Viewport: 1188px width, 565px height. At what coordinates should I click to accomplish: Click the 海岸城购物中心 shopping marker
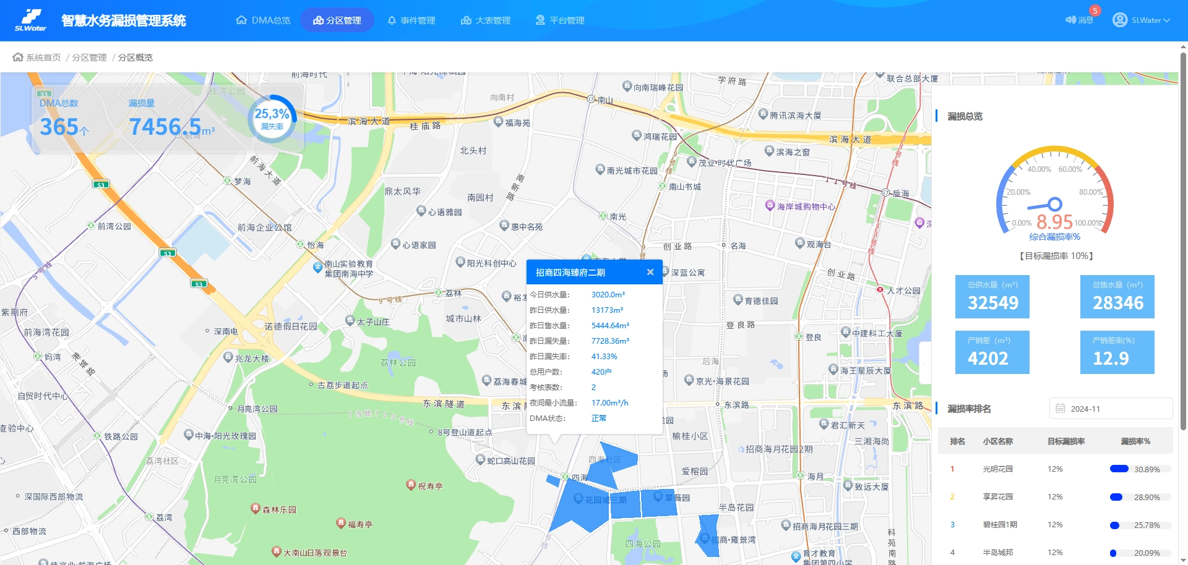tap(770, 205)
